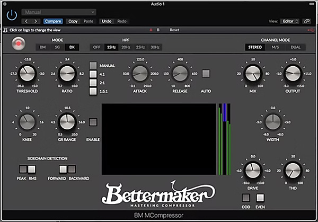This screenshot has height=222, width=318.
Task: Set HPF to 15Hz
Action: pyautogui.click(x=111, y=47)
